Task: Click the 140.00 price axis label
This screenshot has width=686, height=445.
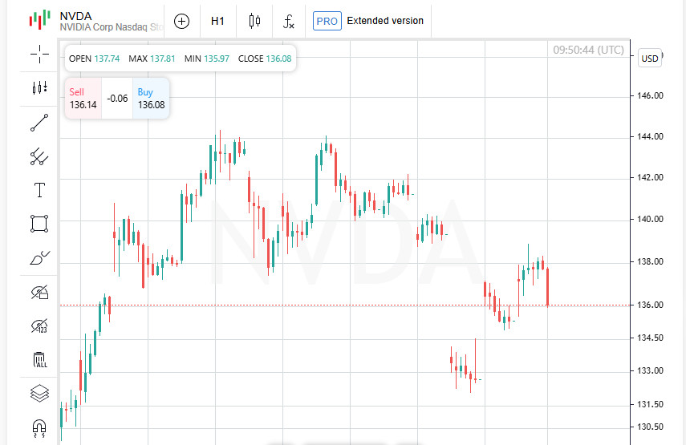Action: (x=650, y=219)
